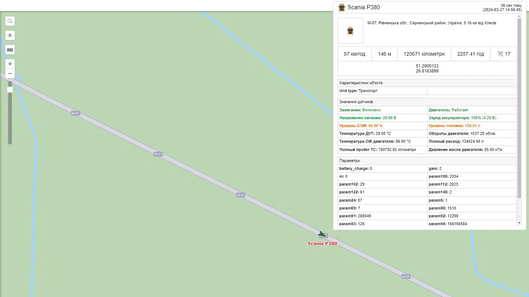The image size is (529, 297).
Task: Click the param92: 12298 cell
Action: point(472,216)
